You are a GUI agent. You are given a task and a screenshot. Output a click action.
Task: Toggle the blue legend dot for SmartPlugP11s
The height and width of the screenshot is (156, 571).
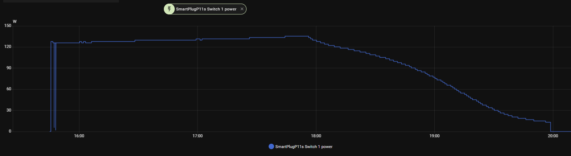271,147
